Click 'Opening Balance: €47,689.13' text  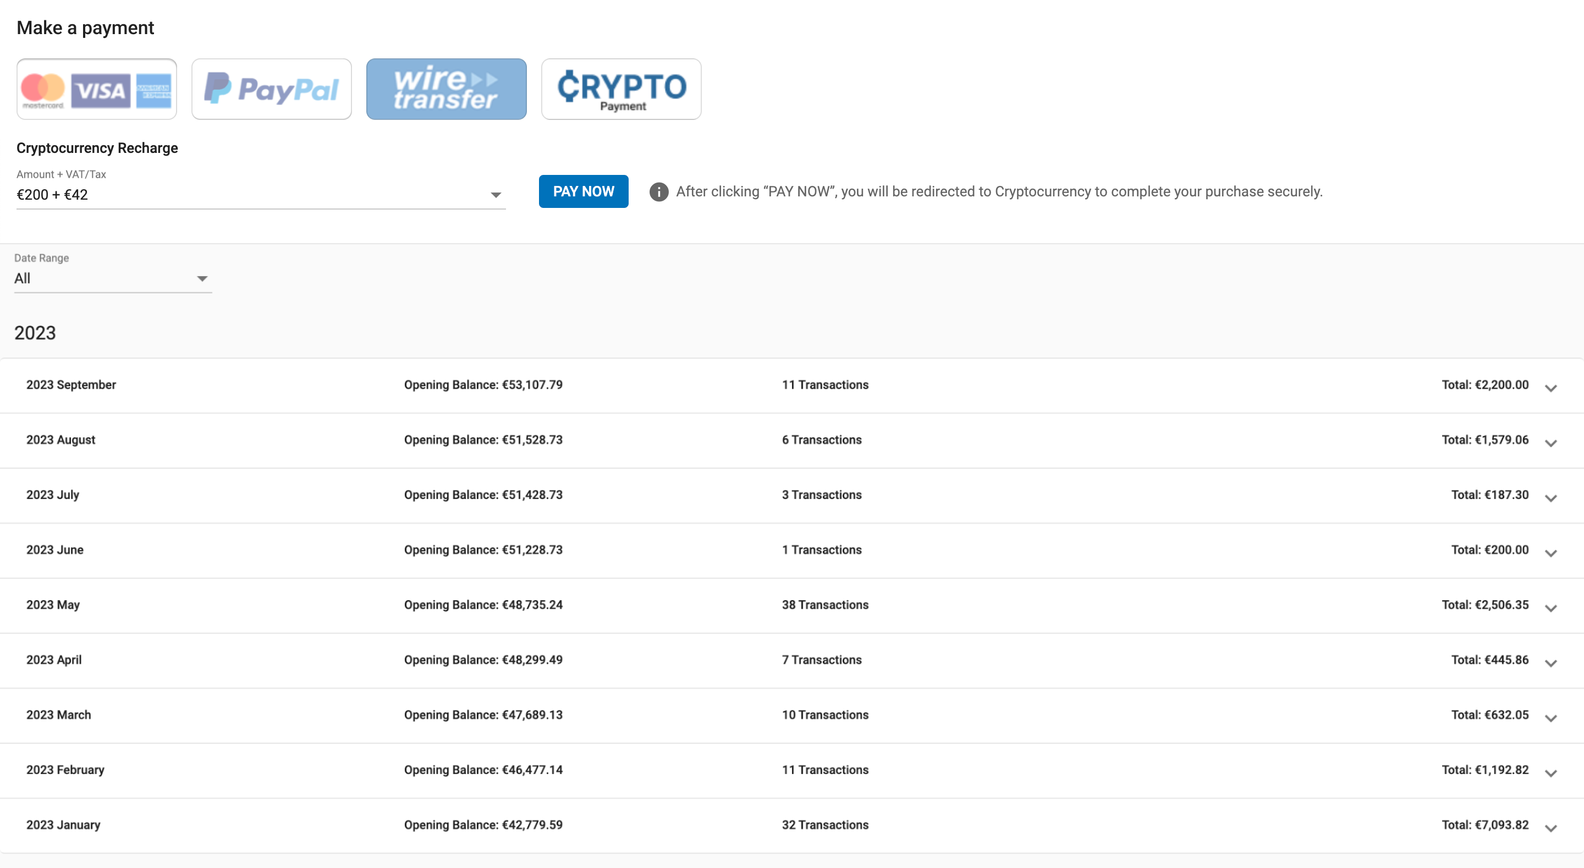pyautogui.click(x=483, y=715)
